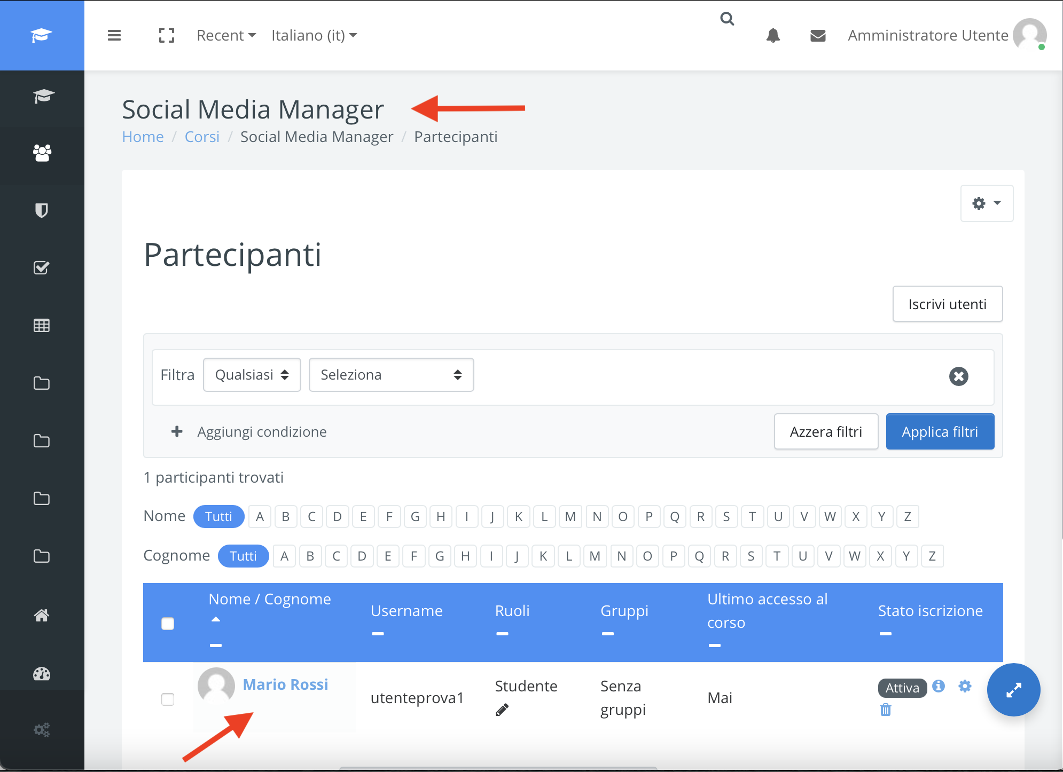Open the Qualsiasi filter match dropdown
1063x772 pixels.
[x=252, y=375]
